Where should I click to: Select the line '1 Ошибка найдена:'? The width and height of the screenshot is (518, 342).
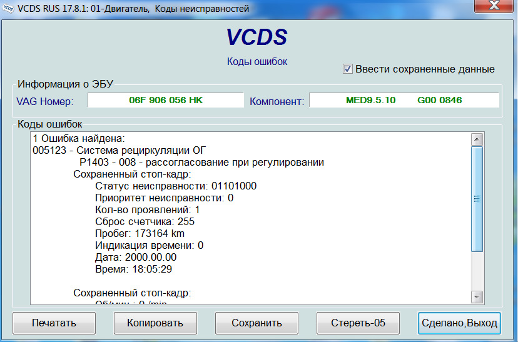[79, 139]
